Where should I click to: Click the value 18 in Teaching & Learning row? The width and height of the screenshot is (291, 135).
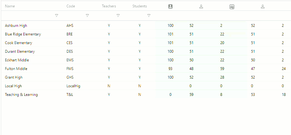[284, 94]
